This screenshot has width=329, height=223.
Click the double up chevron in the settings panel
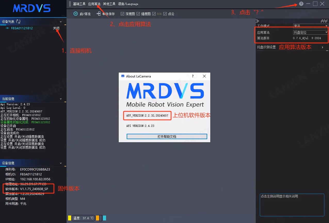[x=322, y=21]
